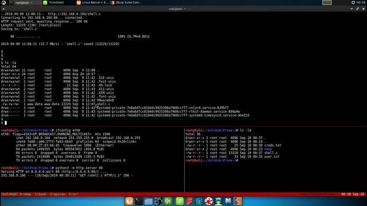Click the blue nmap directory in listing
This screenshot has height=206, width=367.
[x=268, y=149]
